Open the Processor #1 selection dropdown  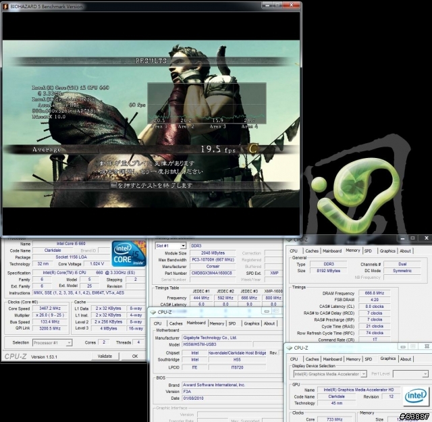(x=69, y=342)
